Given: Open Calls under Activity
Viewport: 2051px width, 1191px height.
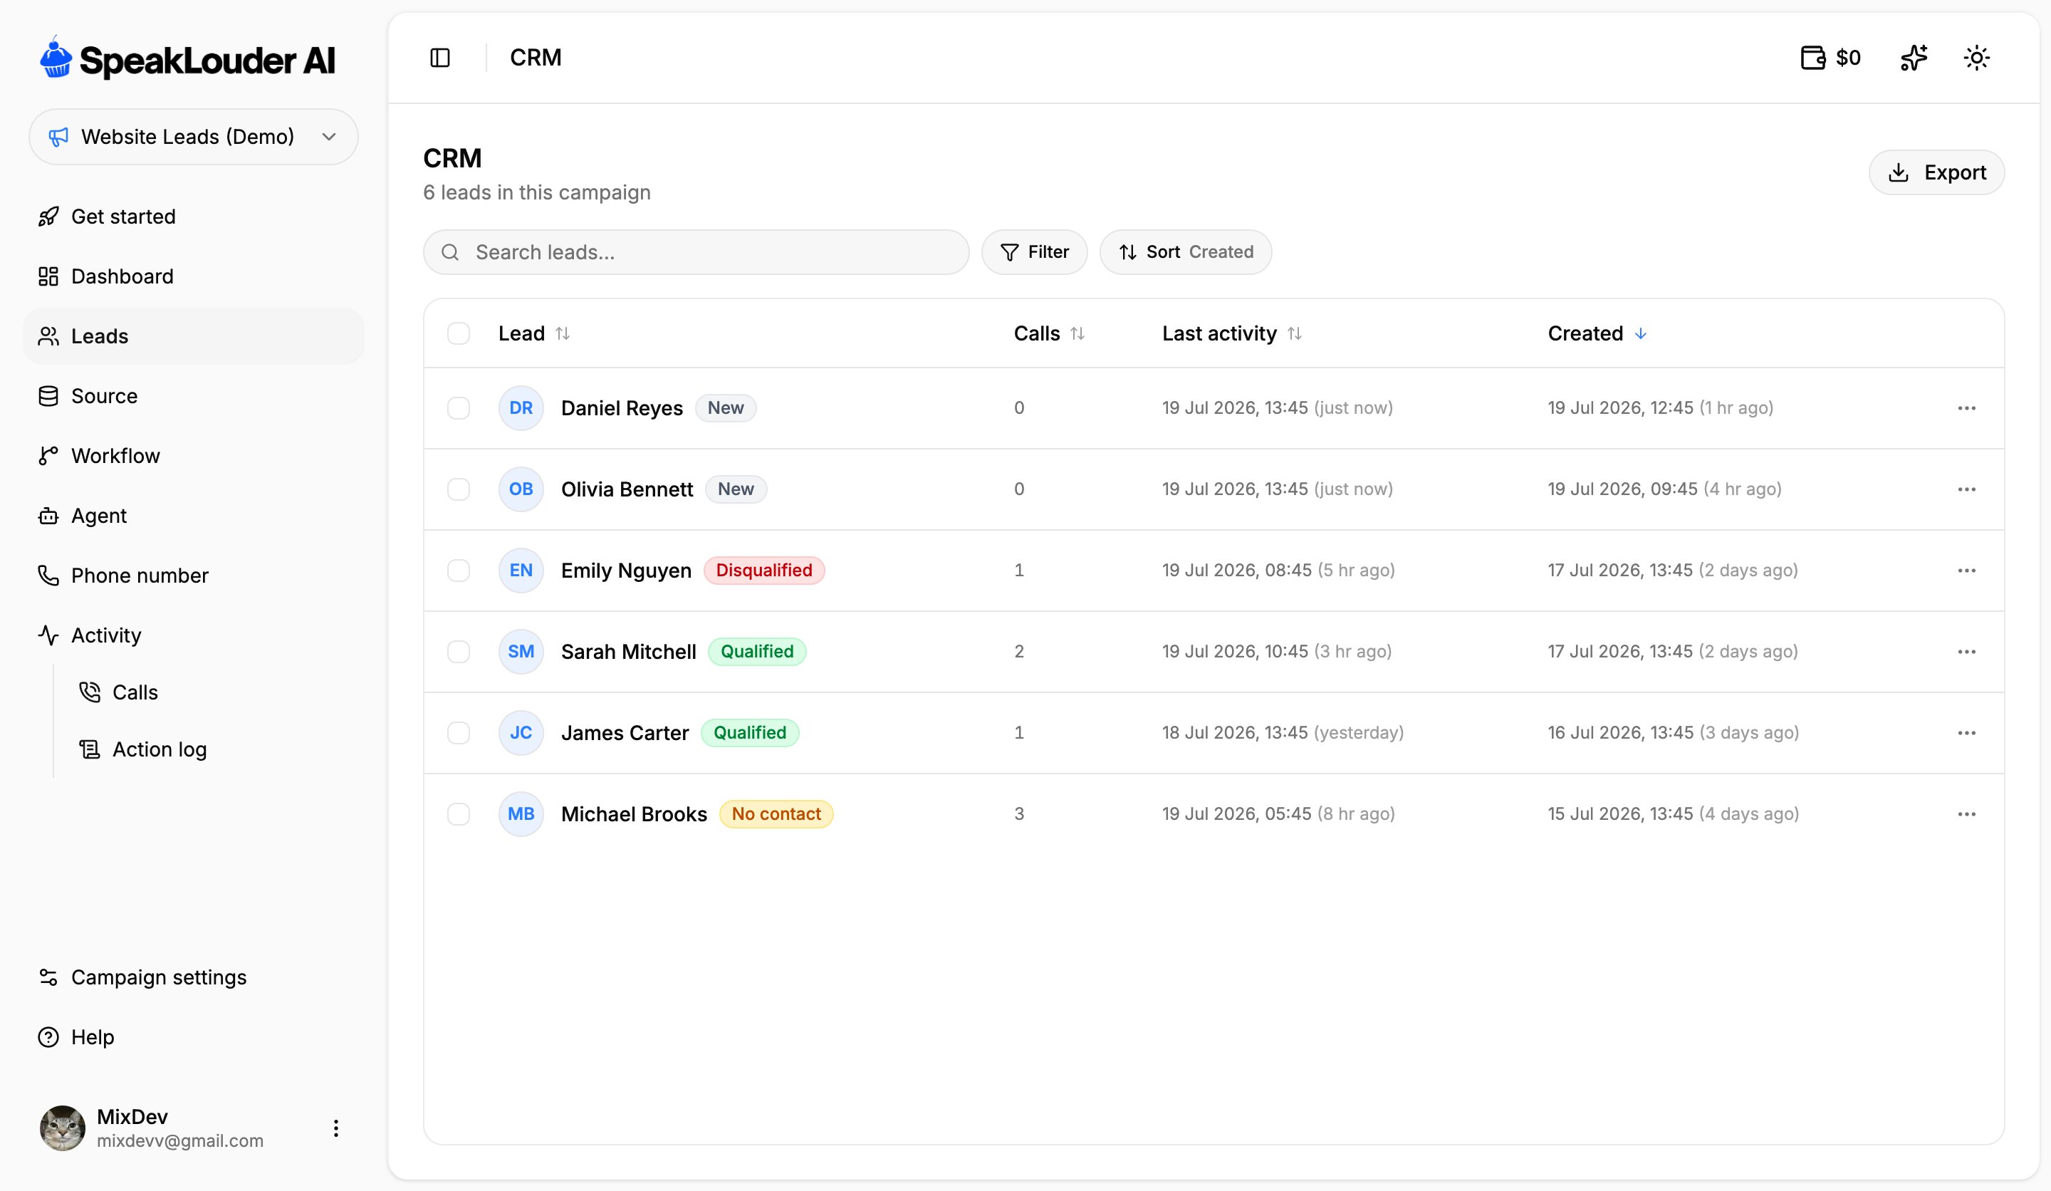Looking at the screenshot, I should coord(214,693).
